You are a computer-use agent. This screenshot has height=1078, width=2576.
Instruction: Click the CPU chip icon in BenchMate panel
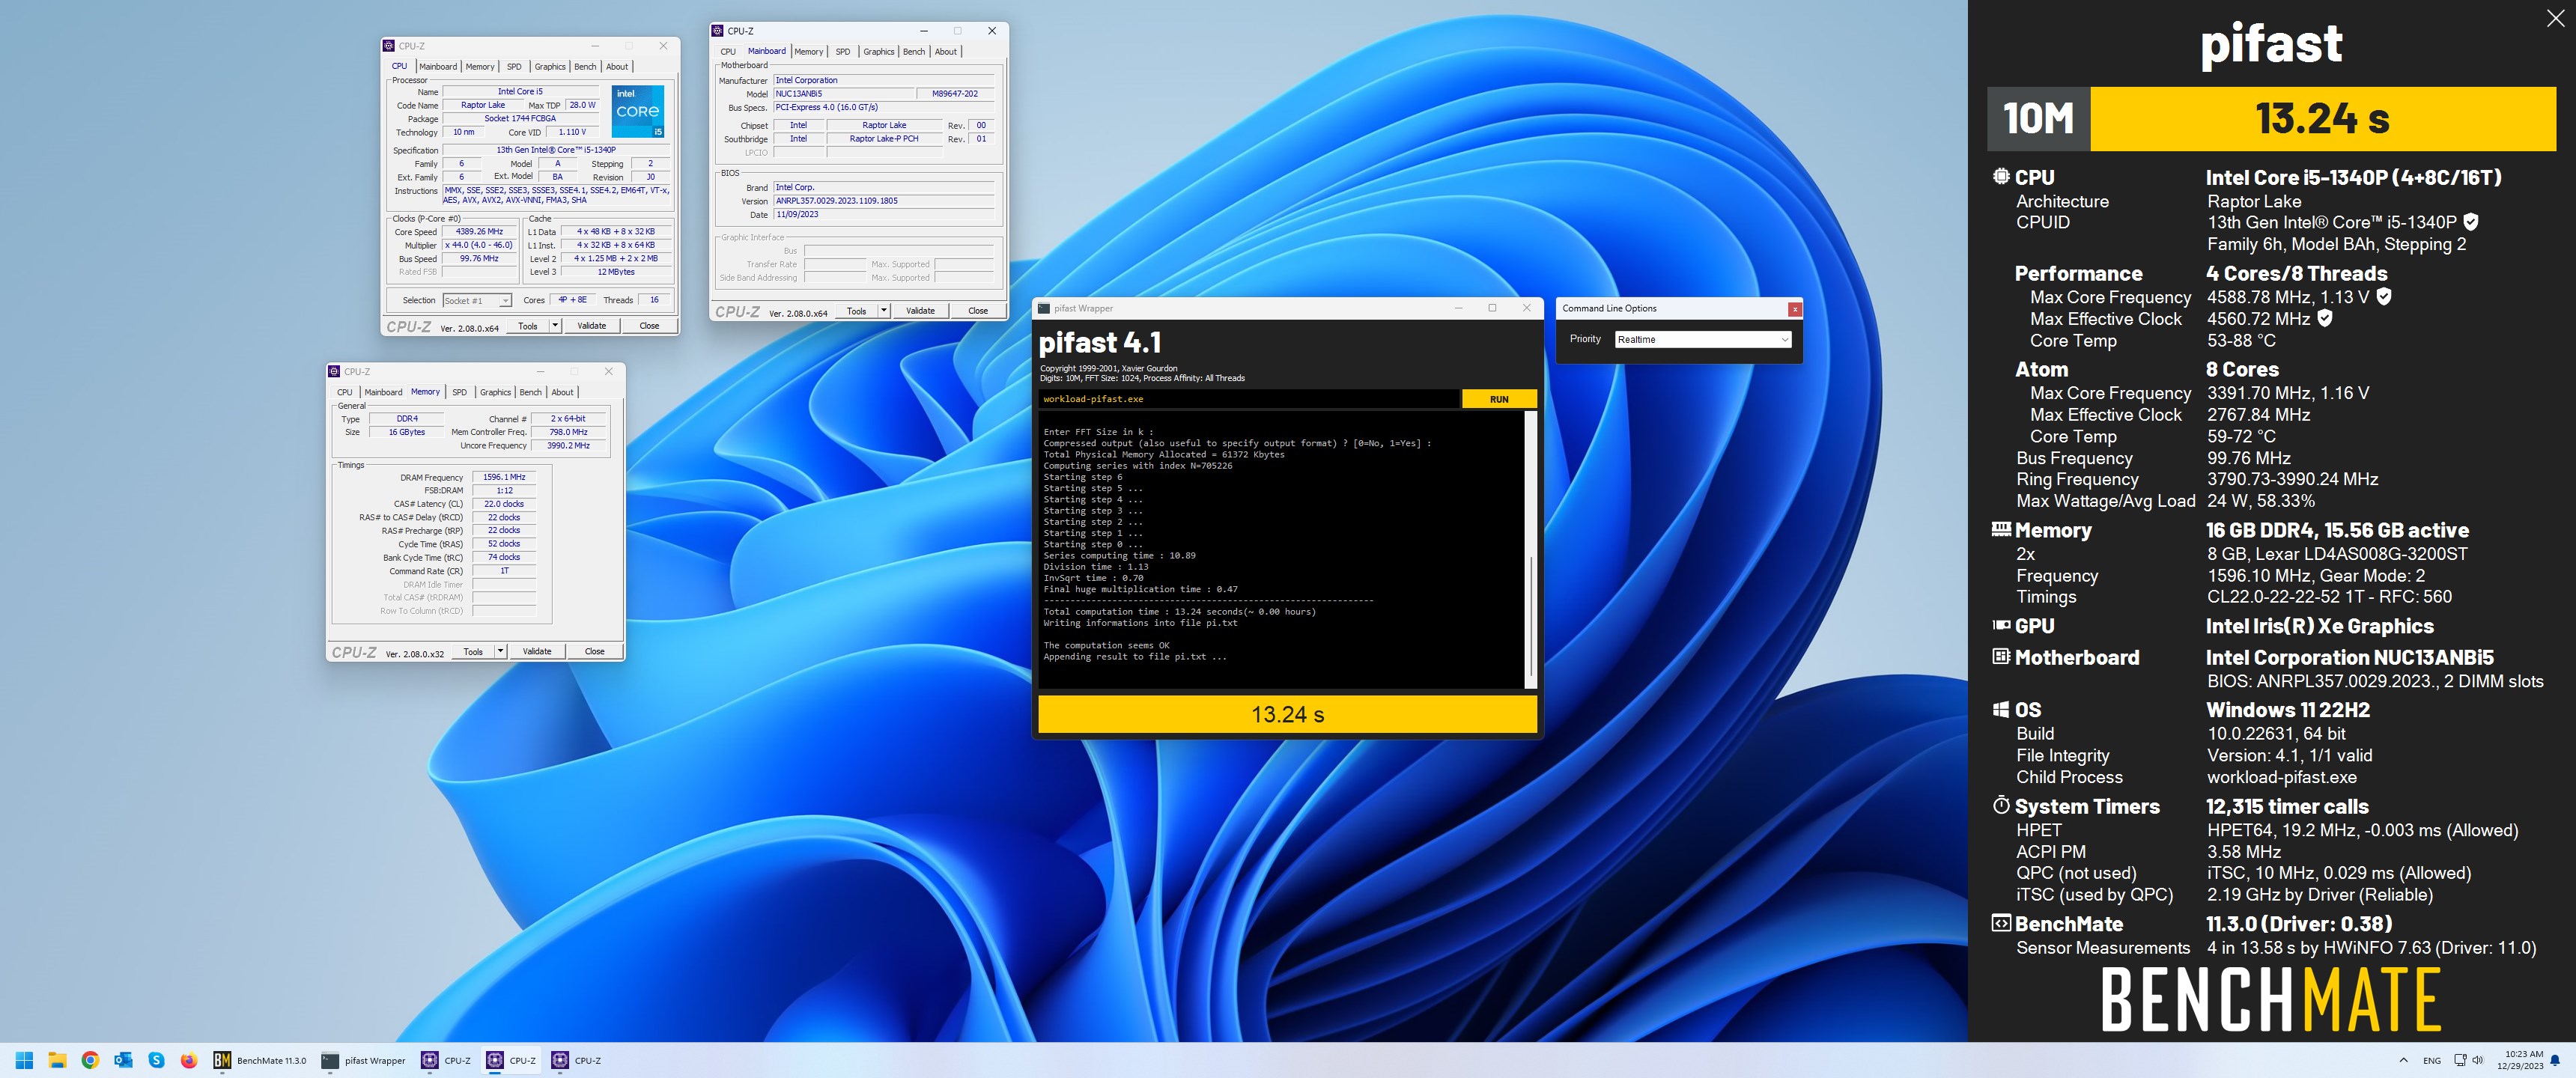click(2001, 177)
